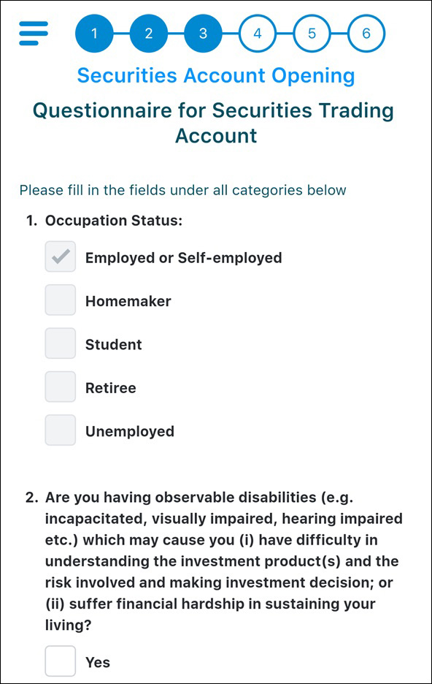Open the hamburger menu icon

tap(34, 33)
